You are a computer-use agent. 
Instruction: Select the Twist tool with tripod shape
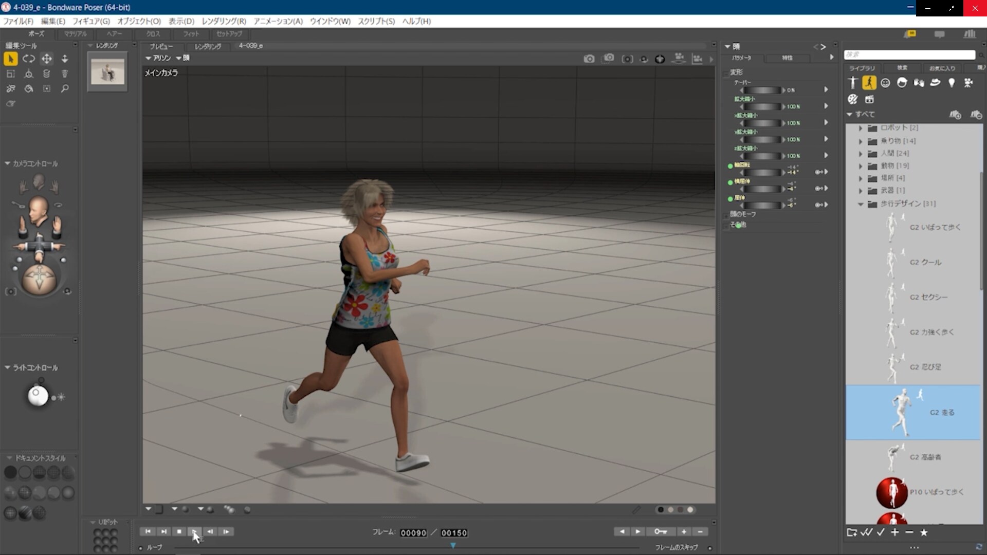click(29, 74)
